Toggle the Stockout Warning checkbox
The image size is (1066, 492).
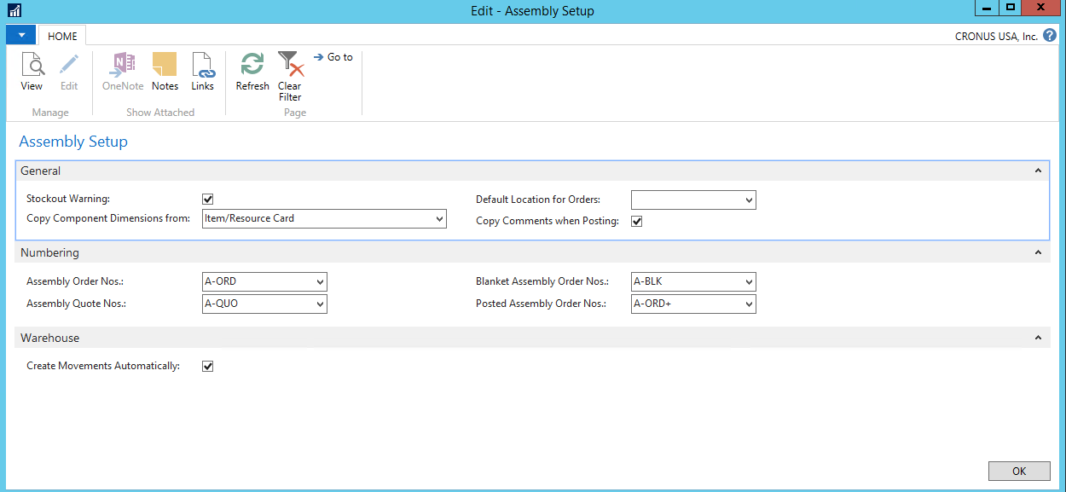click(207, 199)
